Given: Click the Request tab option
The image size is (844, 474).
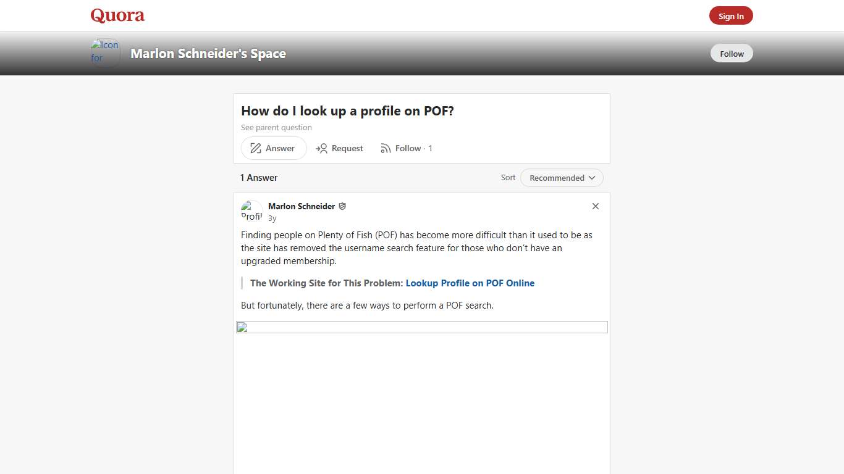Looking at the screenshot, I should [339, 148].
